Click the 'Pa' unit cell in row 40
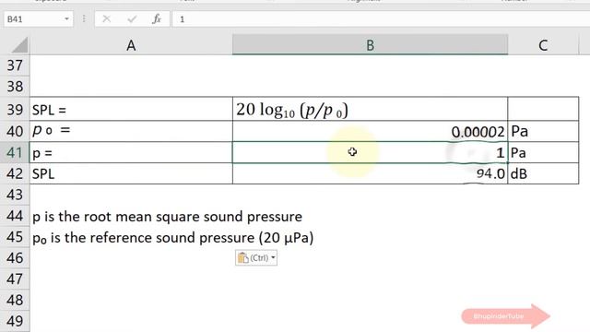The image size is (590, 332). point(543,131)
